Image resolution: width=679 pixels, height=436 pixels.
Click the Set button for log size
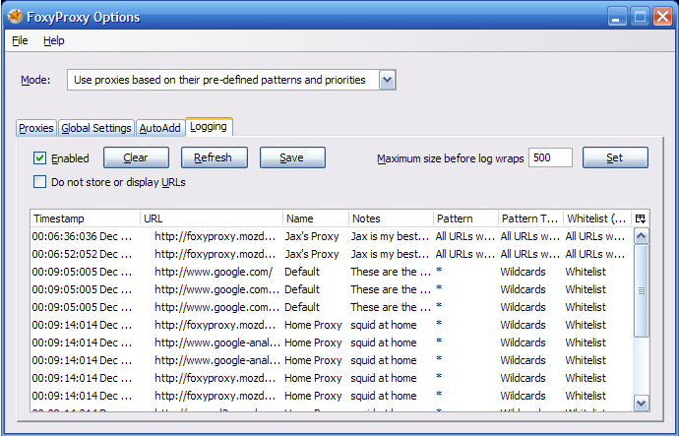pos(615,157)
